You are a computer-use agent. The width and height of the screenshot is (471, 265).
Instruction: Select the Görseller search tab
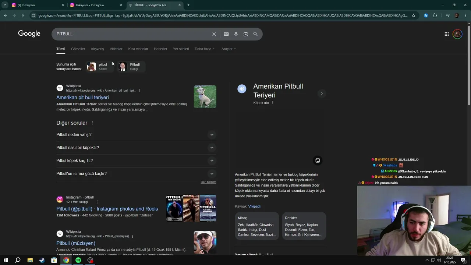point(78,49)
